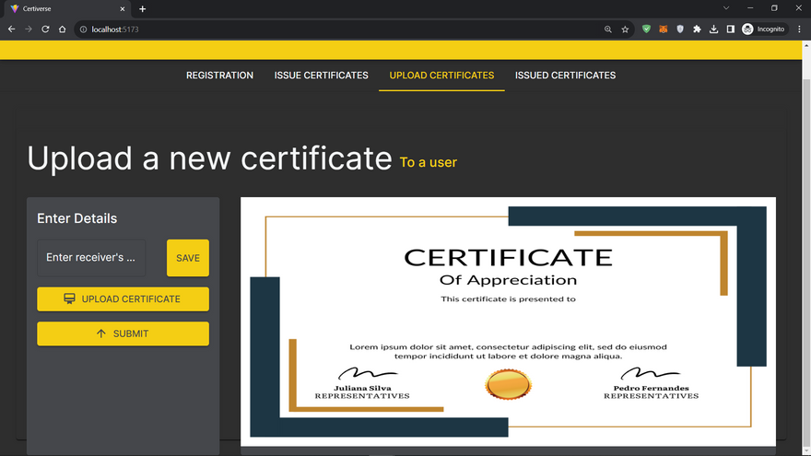
Task: Submit the certificate form
Action: [x=123, y=333]
